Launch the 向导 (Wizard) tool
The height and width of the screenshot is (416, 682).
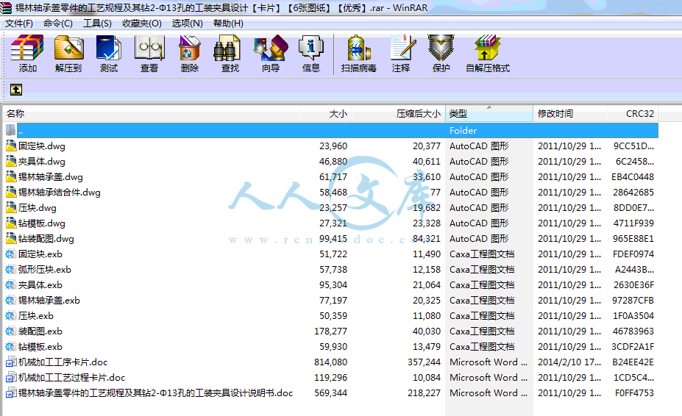(x=271, y=53)
